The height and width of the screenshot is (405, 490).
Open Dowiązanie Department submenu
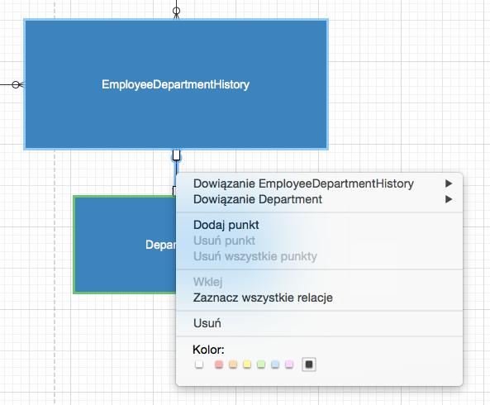tap(320, 199)
